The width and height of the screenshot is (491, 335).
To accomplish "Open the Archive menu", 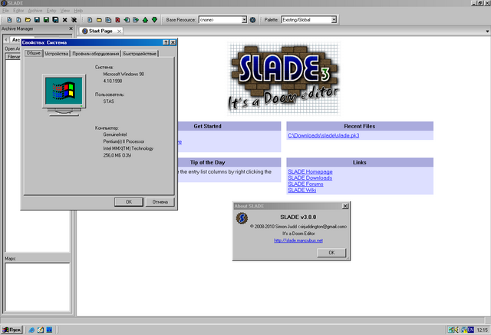I will click(35, 10).
